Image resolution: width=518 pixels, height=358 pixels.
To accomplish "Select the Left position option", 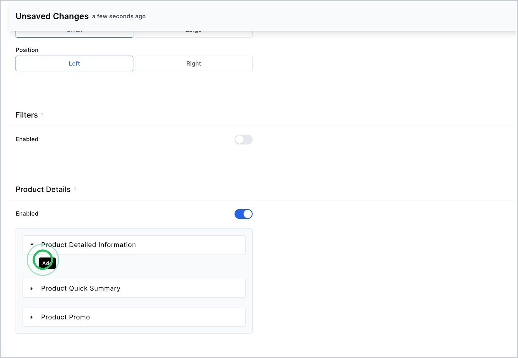I will click(x=74, y=64).
